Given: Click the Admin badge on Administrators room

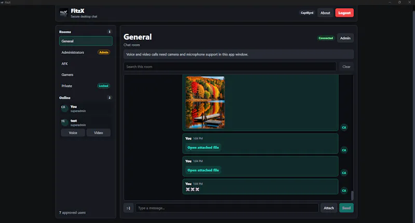Looking at the screenshot, I should pos(104,52).
